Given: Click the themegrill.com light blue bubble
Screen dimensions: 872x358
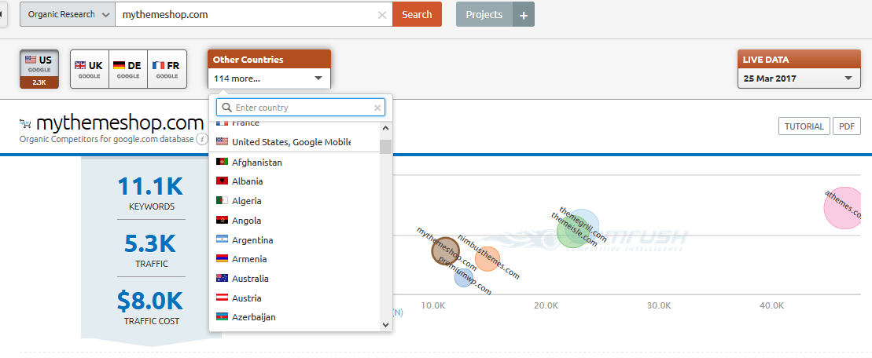Looking at the screenshot, I should [x=584, y=225].
